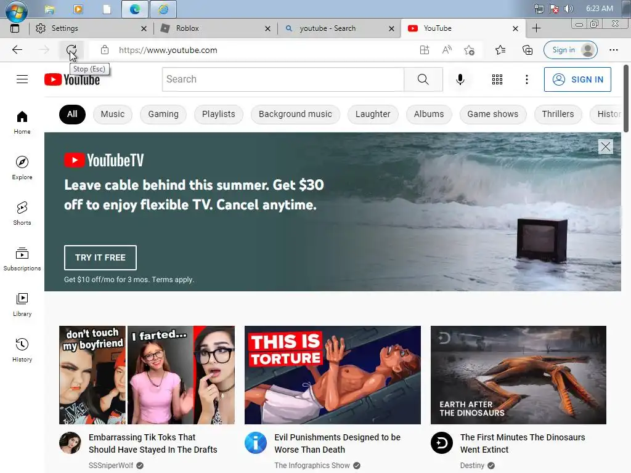Open Library in the sidebar

[x=22, y=304]
